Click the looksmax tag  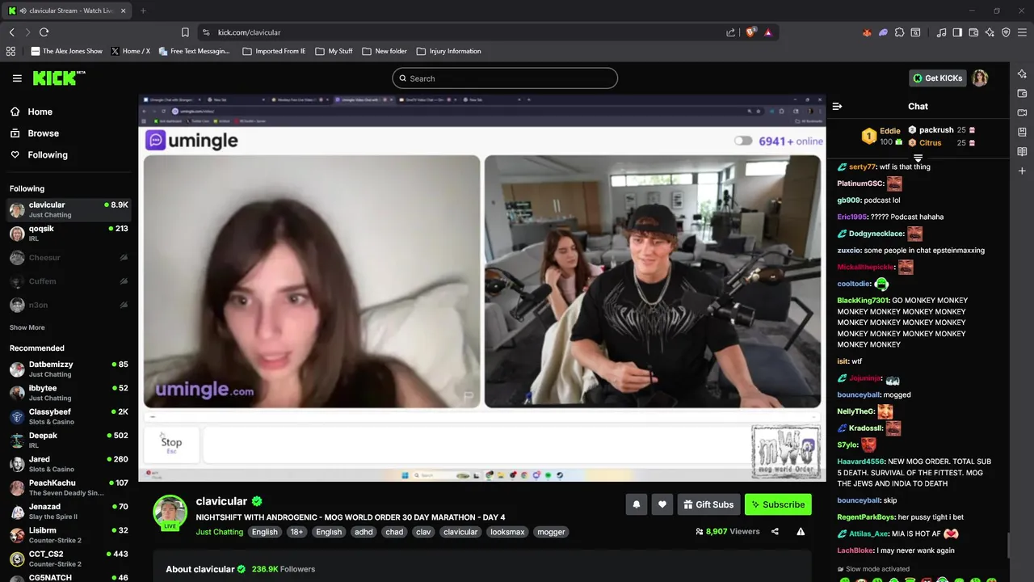(507, 532)
